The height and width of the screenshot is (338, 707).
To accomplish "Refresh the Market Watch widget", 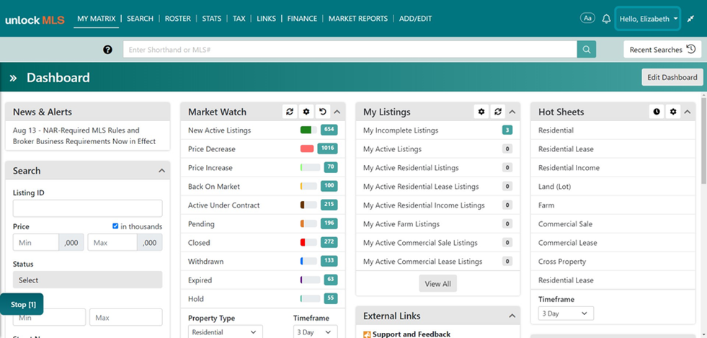I will [x=290, y=112].
